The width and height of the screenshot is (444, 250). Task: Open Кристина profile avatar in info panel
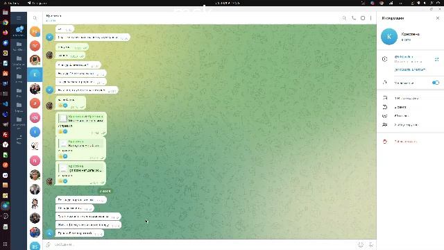[389, 37]
